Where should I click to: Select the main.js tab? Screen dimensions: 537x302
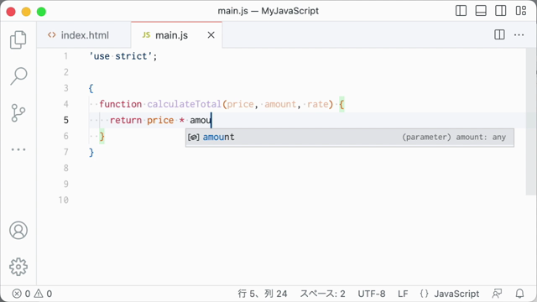click(171, 35)
